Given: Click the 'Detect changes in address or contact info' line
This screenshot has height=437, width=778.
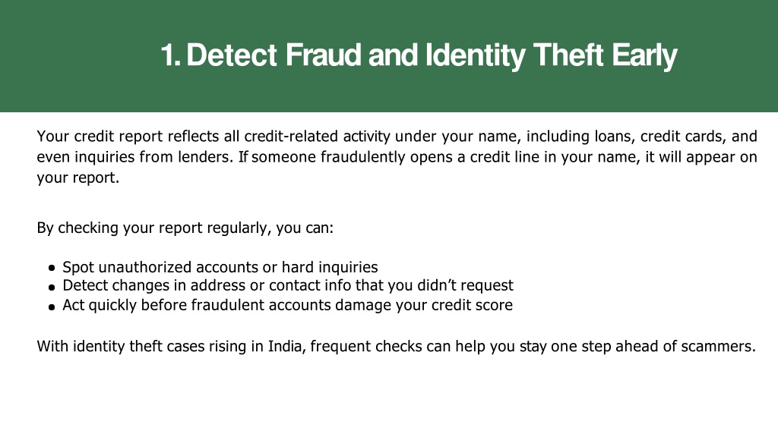Looking at the screenshot, I should coord(288,285).
